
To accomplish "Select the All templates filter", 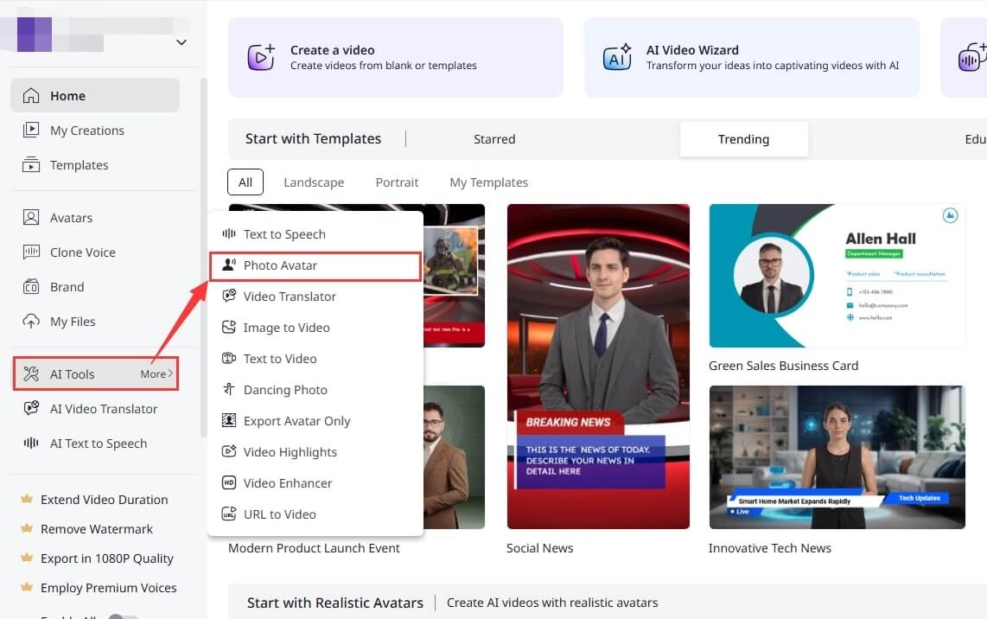I will click(x=245, y=182).
